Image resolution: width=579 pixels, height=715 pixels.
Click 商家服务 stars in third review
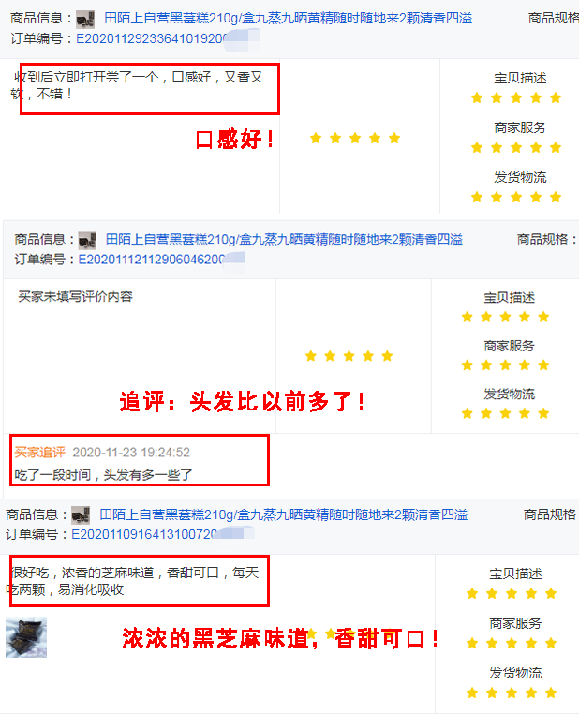(512, 644)
